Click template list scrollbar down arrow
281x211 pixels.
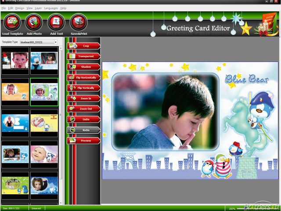point(61,203)
